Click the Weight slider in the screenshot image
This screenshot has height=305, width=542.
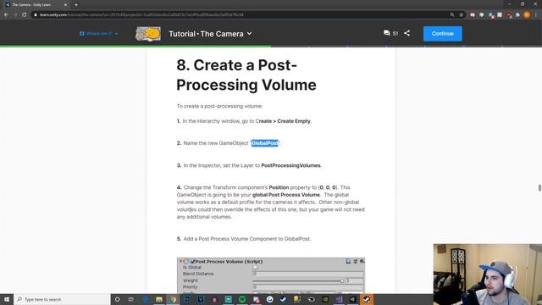point(298,280)
